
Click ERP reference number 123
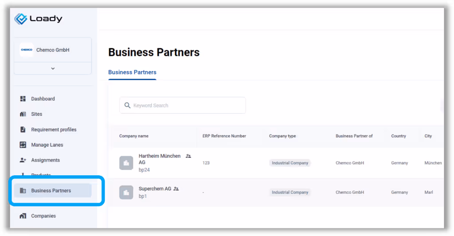tap(206, 163)
